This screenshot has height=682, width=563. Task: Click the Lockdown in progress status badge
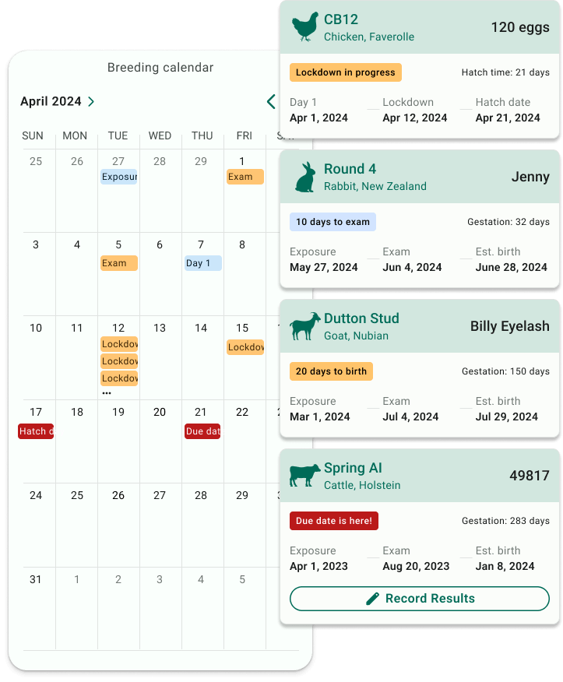[346, 72]
